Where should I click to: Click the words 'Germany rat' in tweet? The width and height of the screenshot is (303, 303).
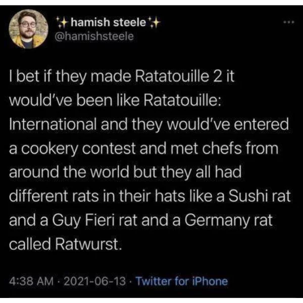[x=228, y=220]
